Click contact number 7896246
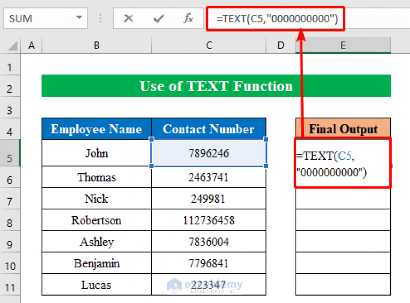 coord(209,153)
